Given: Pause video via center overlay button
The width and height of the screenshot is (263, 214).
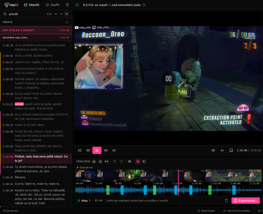Looking at the screenshot, I should pyautogui.click(x=168, y=79).
